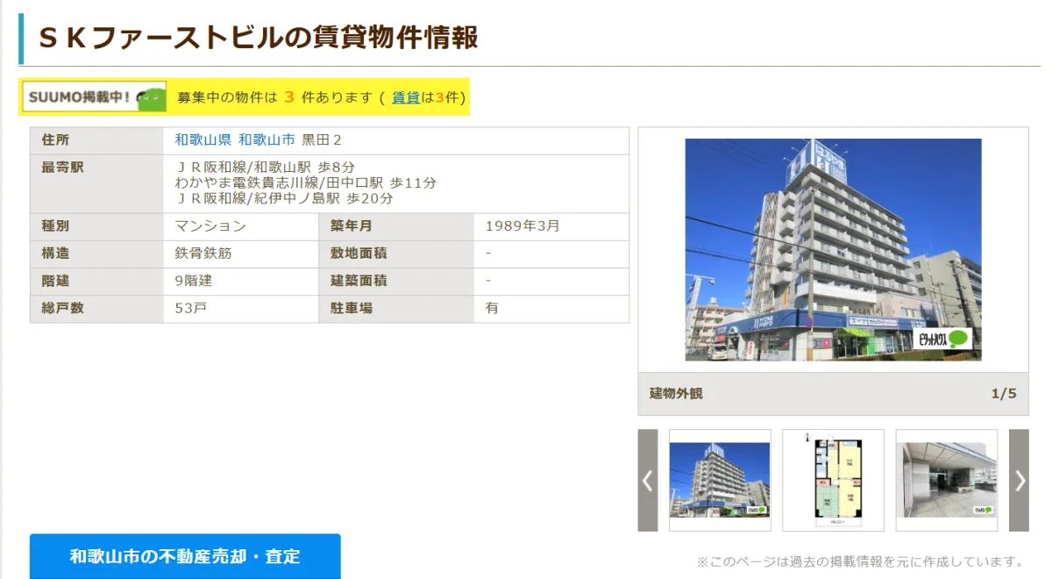The width and height of the screenshot is (1052, 579).
Task: Show previous thumbnails with left arrow
Action: 647,480
